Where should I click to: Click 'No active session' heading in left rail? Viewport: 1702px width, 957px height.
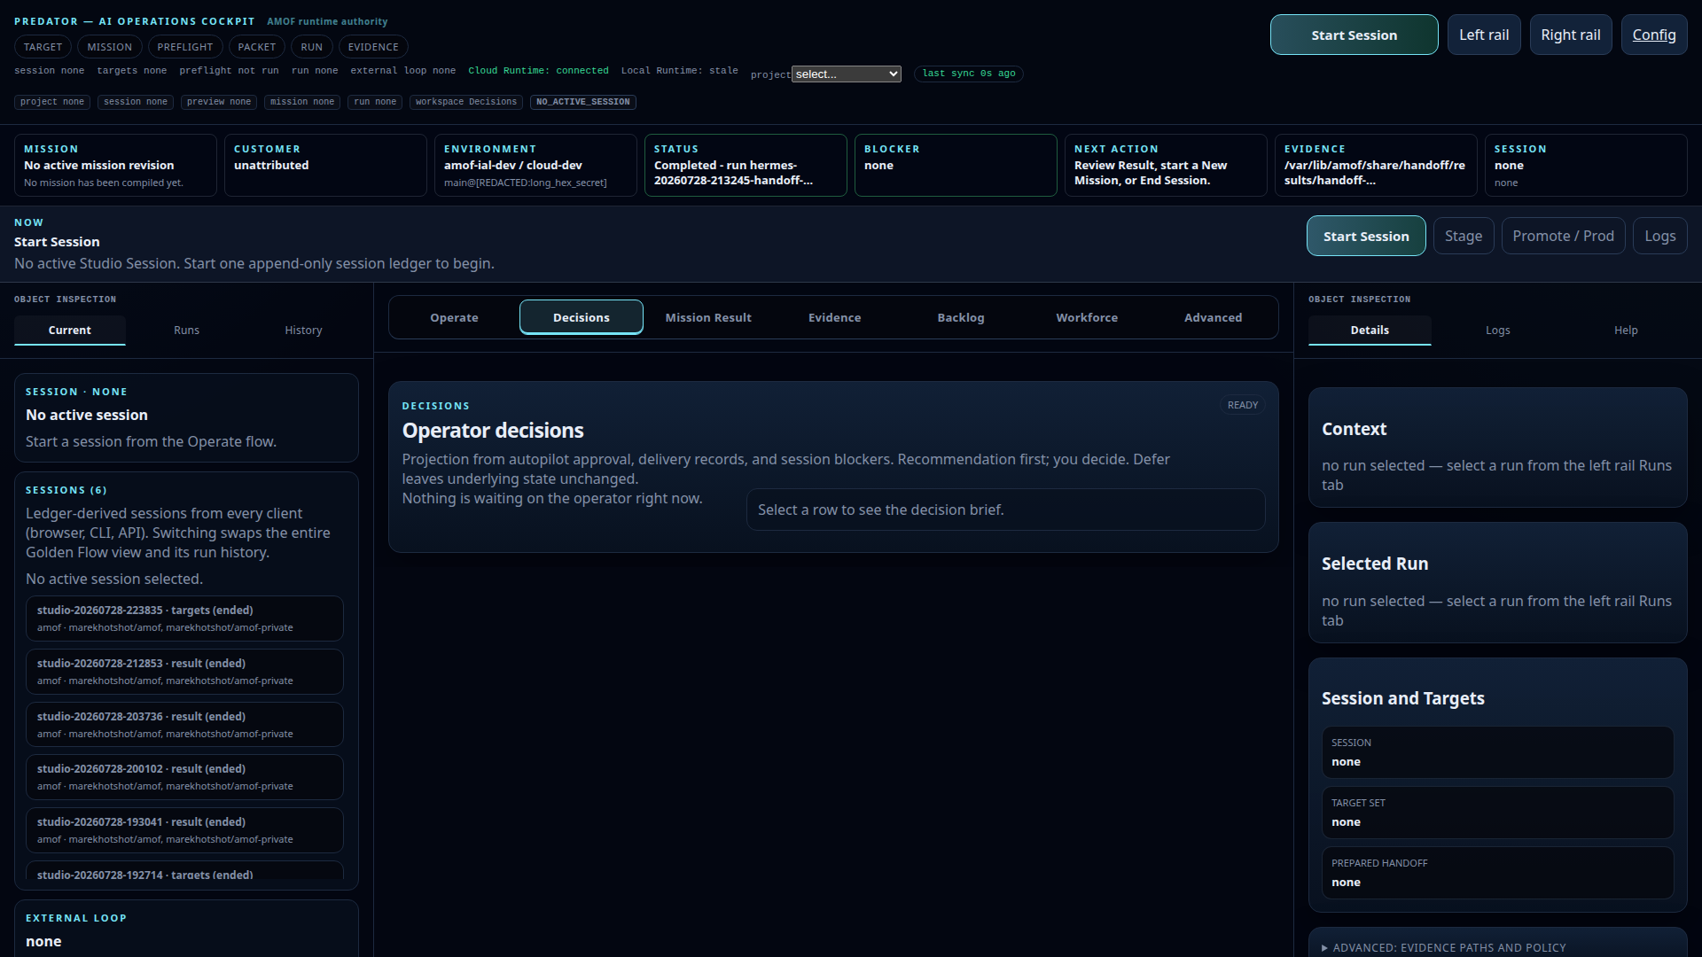tap(87, 415)
